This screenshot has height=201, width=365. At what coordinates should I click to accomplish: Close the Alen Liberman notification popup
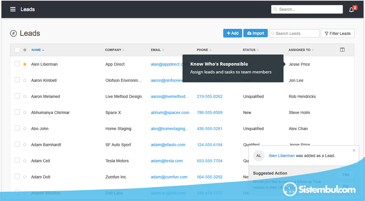354,150
